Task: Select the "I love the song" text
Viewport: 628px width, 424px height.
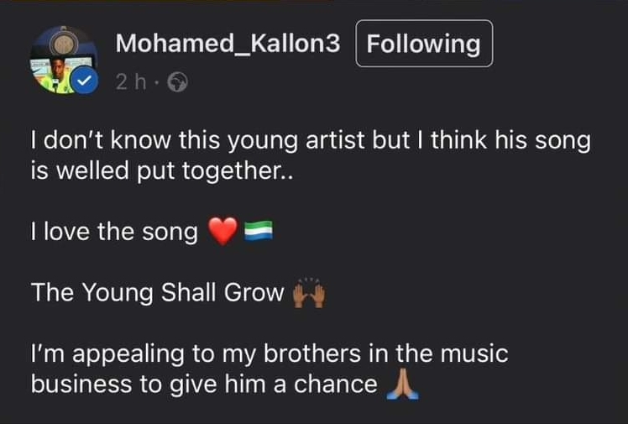Action: pyautogui.click(x=114, y=232)
